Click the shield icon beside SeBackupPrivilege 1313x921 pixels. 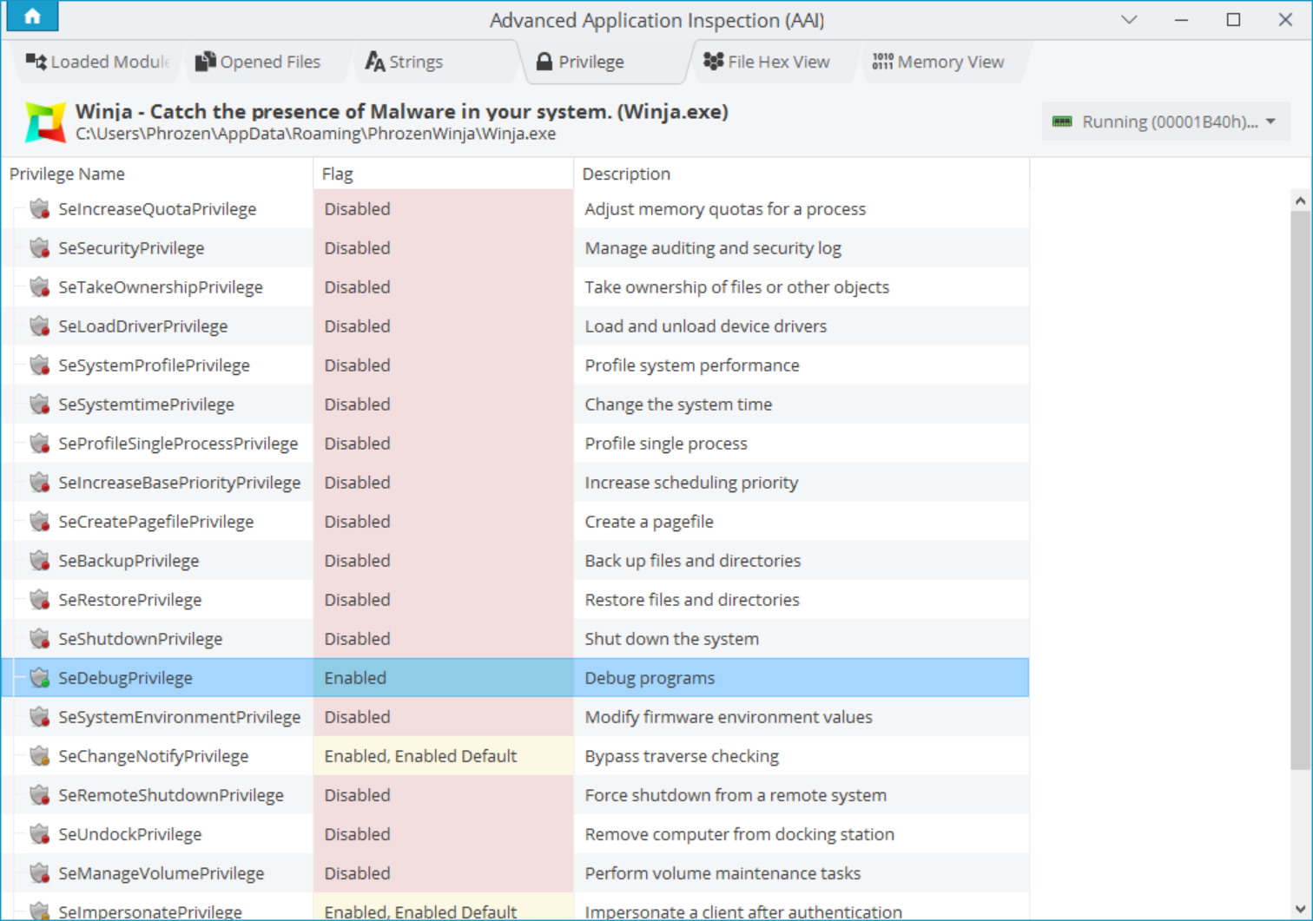click(x=39, y=561)
